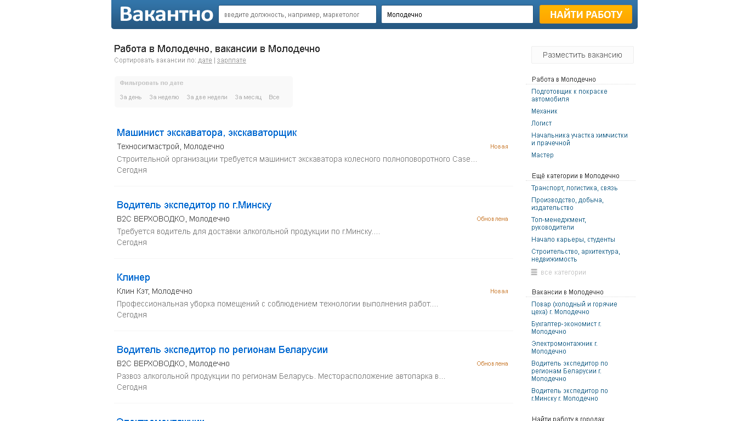This screenshot has height=421, width=749.
Task: Click the list icon beside все категории
Action: coord(534,272)
